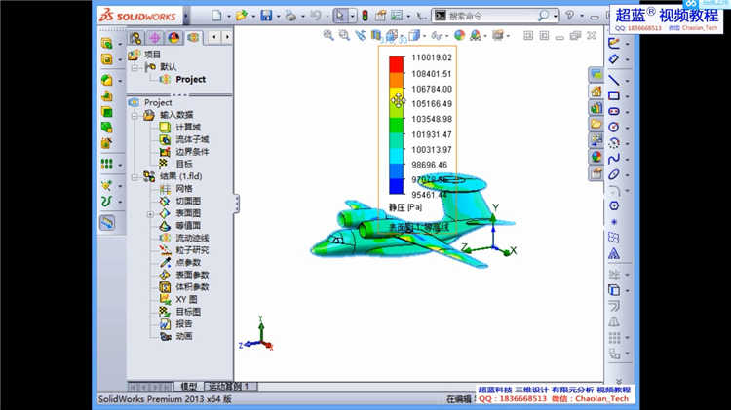The height and width of the screenshot is (410, 731).
Task: Click the 模型 tab at bottom
Action: [189, 387]
